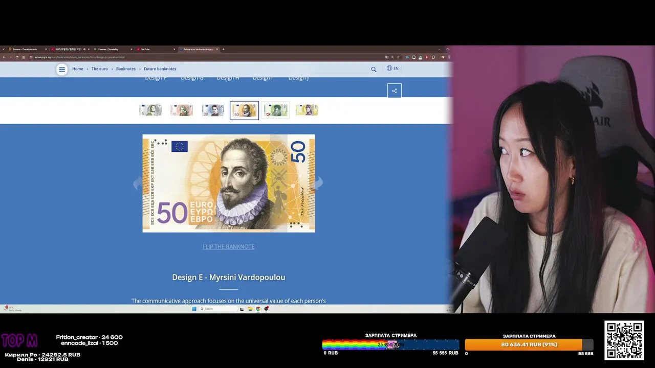Go to The euro breadcrumb
Screen dimensions: 655x368
point(99,69)
